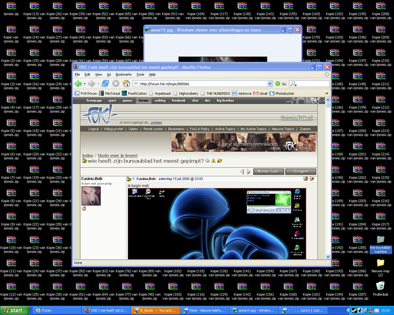Screen dimensions: 394x315
Task: Open the Hypebeast bookmark
Action: [160, 94]
